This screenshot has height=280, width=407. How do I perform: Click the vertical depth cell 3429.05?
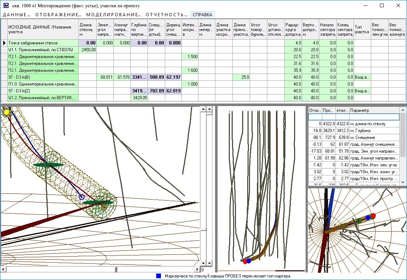(x=139, y=98)
